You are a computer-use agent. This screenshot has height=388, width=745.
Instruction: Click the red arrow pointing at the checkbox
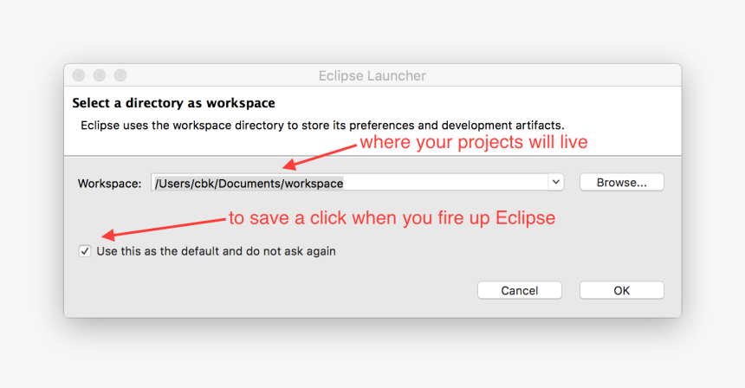click(x=165, y=227)
